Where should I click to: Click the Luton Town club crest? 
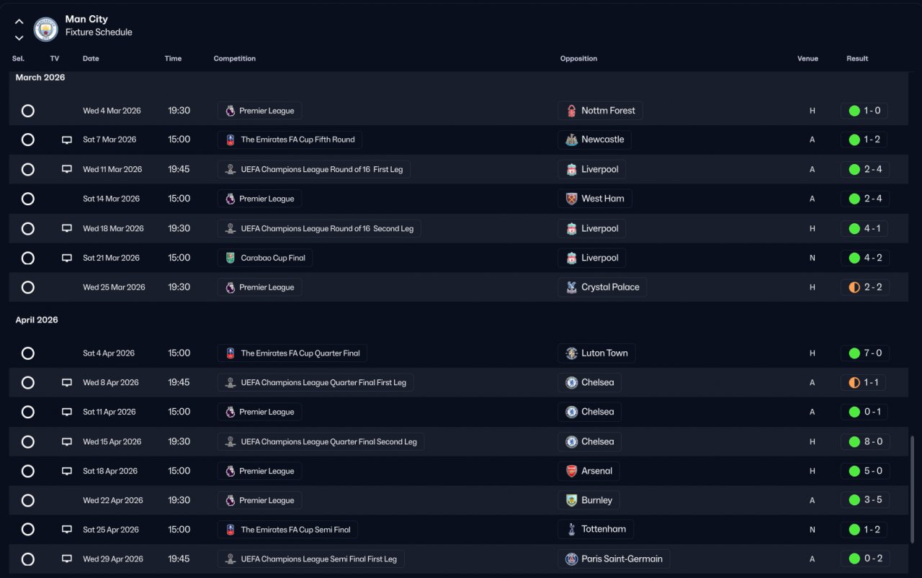[571, 353]
